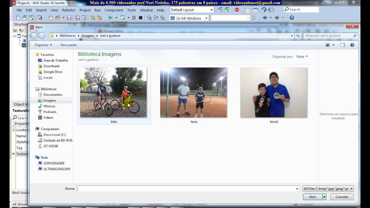Screen dimensions: 370x208
Task: Click the forward arrow in RAD Studio toolbar
Action: [x=277, y=18]
